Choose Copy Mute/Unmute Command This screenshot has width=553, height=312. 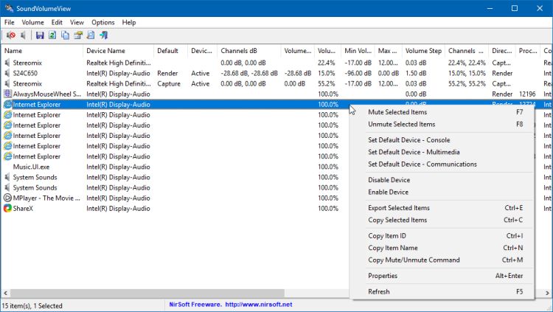pos(414,260)
